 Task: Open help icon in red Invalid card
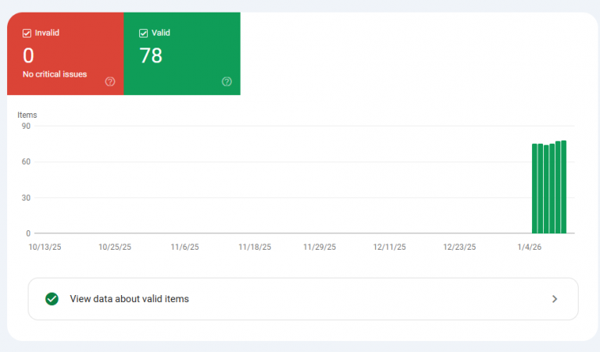(110, 81)
